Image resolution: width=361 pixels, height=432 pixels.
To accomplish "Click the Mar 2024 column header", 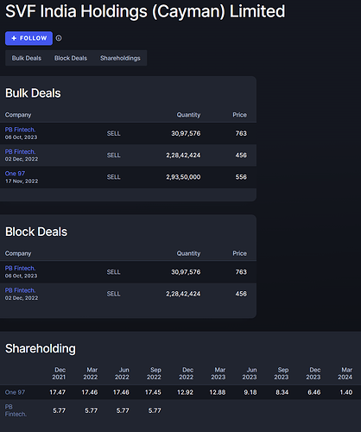I will (x=345, y=373).
